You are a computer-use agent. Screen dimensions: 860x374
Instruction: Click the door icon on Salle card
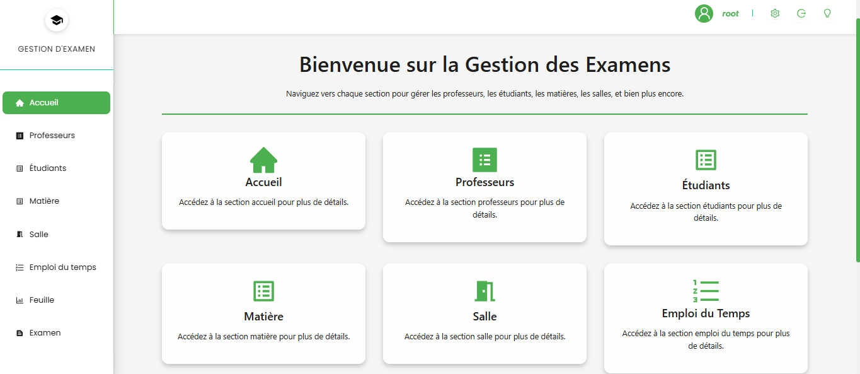point(484,291)
